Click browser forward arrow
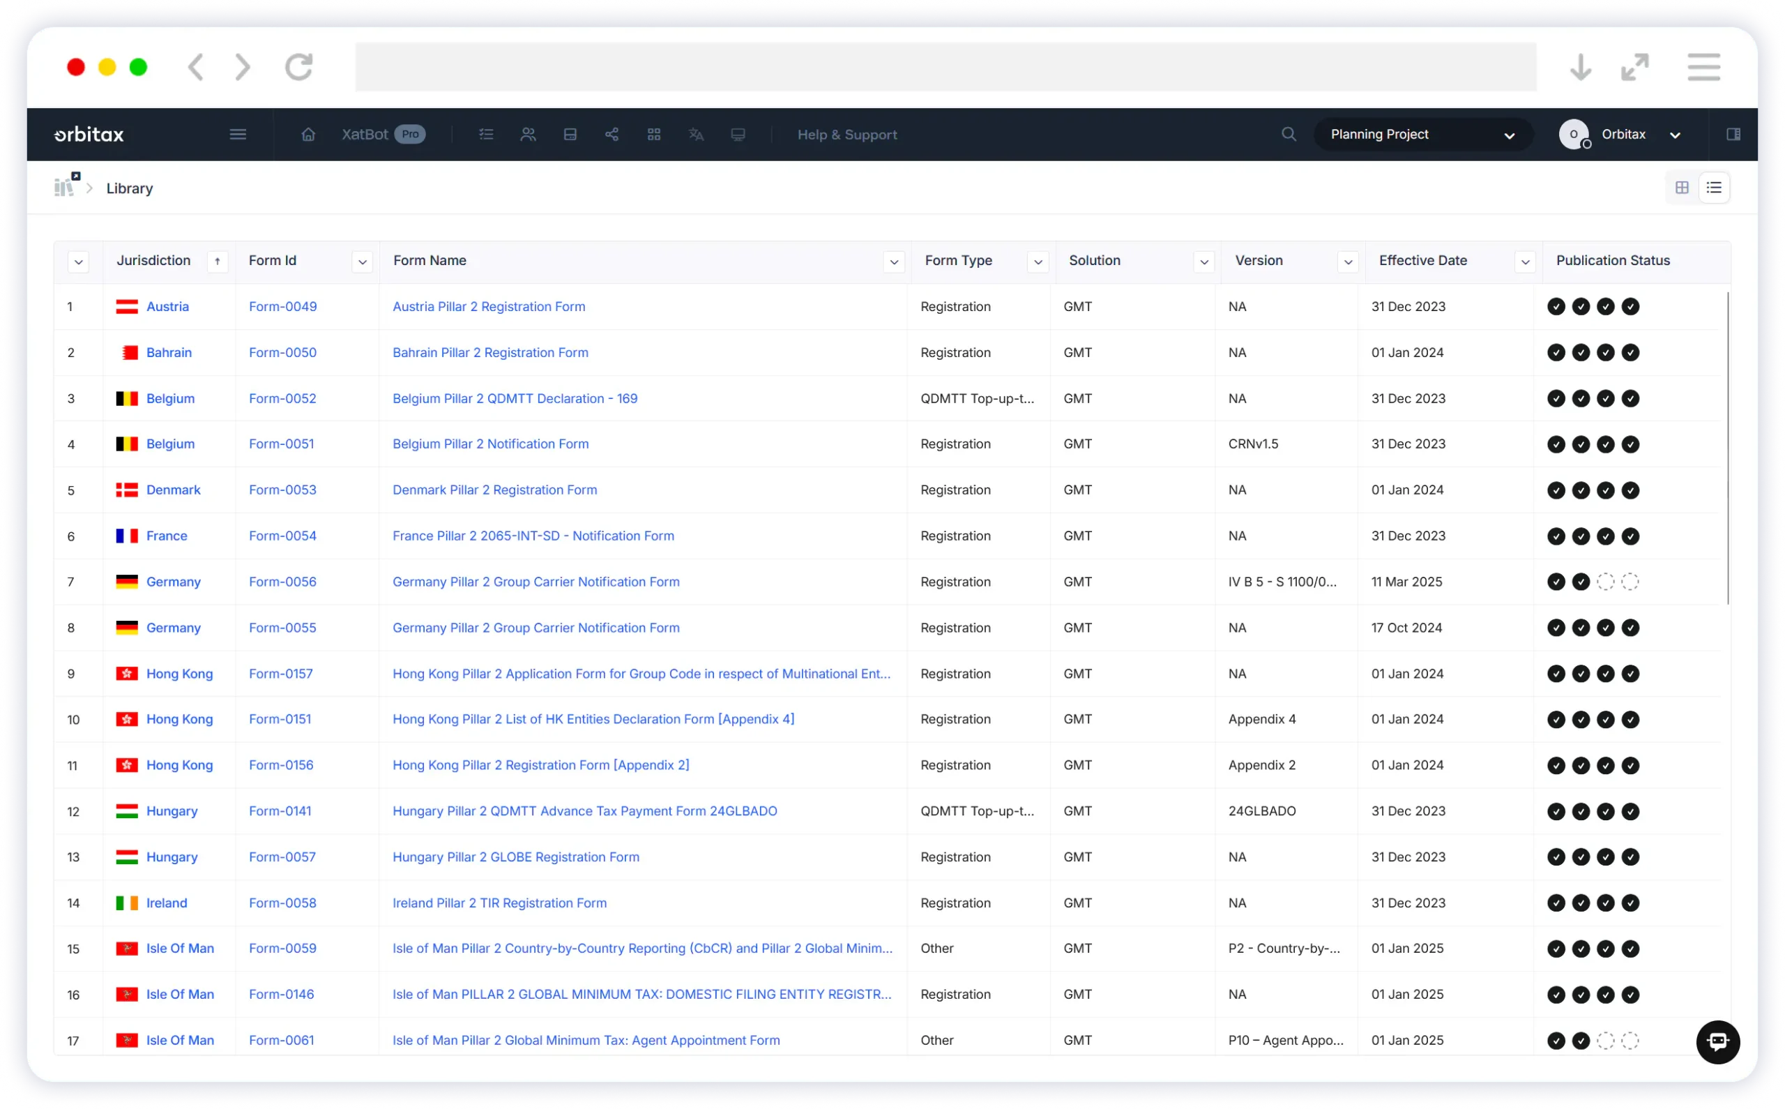Viewport: 1785px width, 1109px height. 242,68
